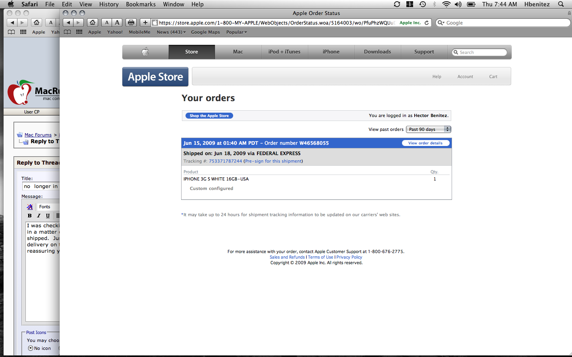Viewport: 572px width, 357px height.
Task: Open the sync status menu bar icon
Action: point(397,4)
